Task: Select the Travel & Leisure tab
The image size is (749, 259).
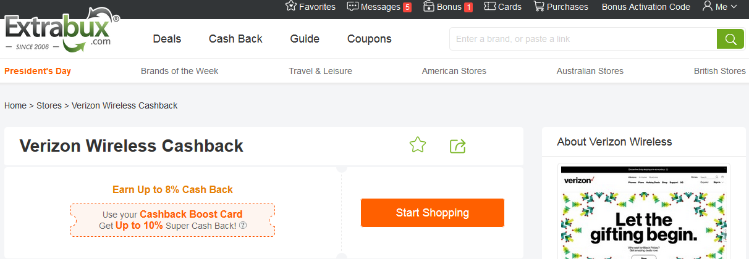Action: 320,71
